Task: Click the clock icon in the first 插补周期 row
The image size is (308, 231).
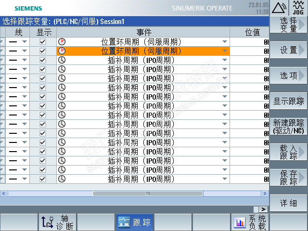Action: pos(62,60)
